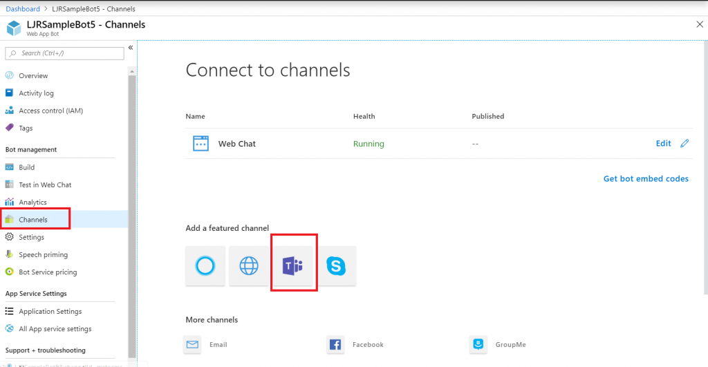
Task: Click the Web Chat channel icon
Action: [x=201, y=144]
